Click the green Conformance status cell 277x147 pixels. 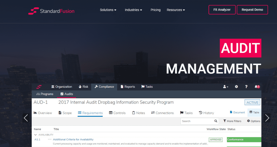click(244, 140)
